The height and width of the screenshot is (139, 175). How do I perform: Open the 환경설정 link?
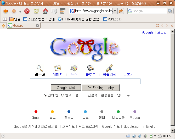(x=107, y=95)
